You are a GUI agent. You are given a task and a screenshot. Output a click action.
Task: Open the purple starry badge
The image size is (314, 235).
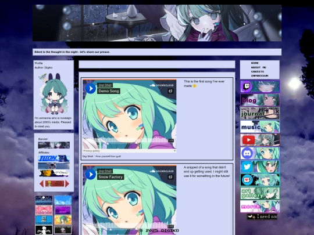coord(63,210)
